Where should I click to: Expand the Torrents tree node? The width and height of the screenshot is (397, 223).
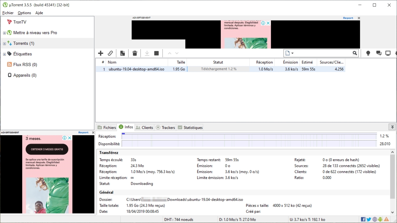coord(4,44)
